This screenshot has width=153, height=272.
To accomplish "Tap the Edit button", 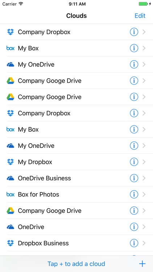I will (140, 16).
